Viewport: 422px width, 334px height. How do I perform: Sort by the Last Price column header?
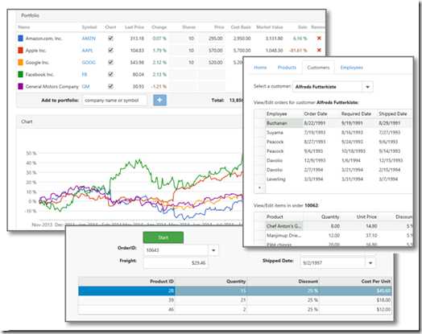click(x=134, y=27)
